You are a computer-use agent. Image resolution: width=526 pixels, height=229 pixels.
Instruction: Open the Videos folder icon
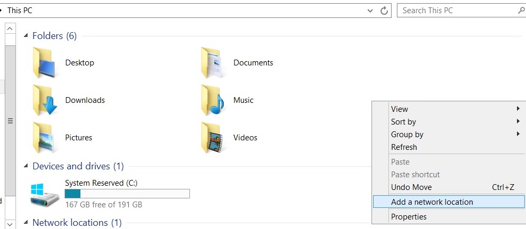click(x=212, y=138)
